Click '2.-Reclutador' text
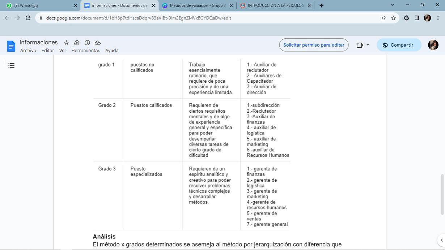This screenshot has height=250, width=445. pyautogui.click(x=261, y=111)
